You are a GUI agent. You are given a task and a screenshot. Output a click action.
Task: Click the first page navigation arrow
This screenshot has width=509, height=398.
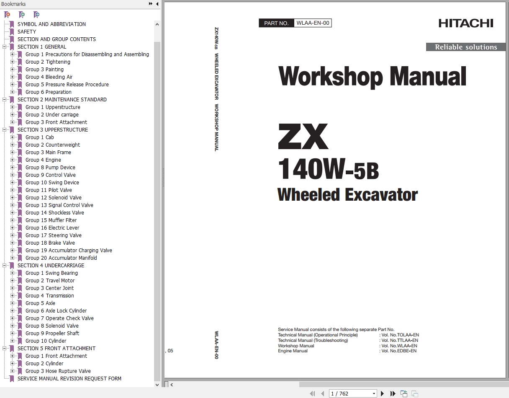312,393
